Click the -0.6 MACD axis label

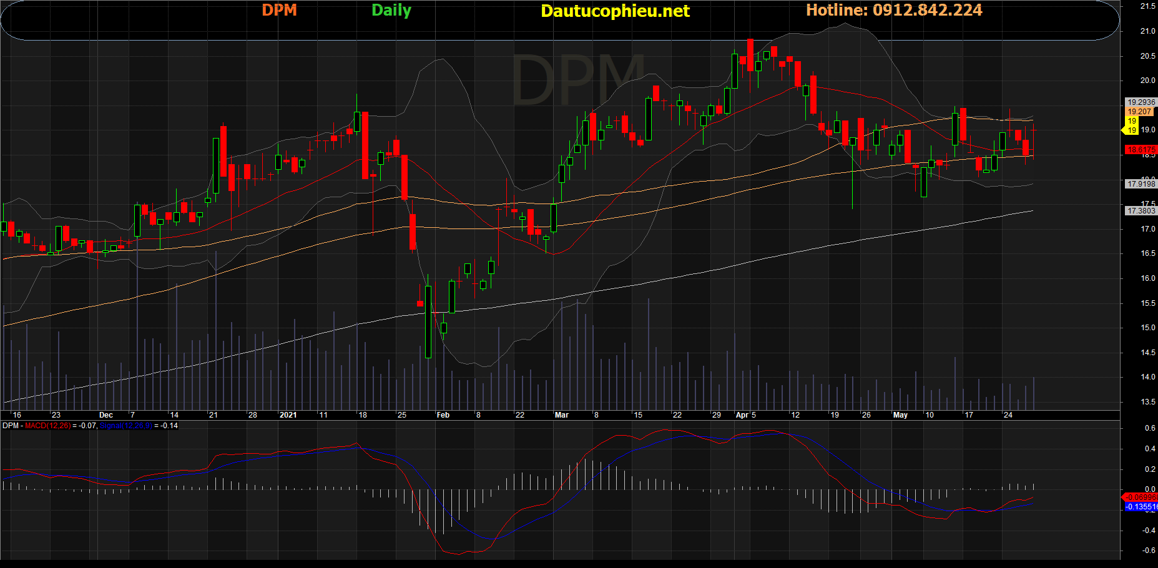coord(1149,551)
